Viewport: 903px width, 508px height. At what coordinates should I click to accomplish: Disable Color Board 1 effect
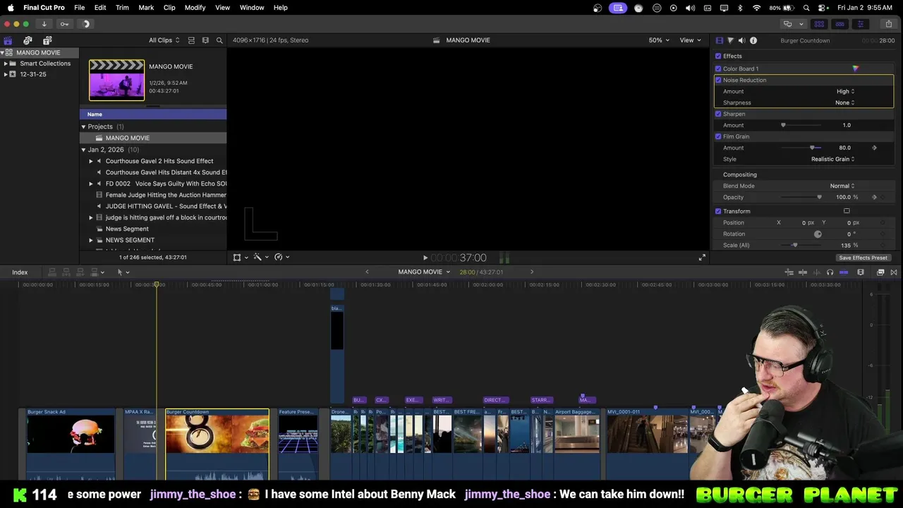(x=718, y=68)
